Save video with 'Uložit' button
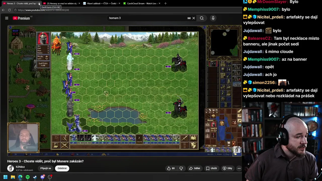 coord(211,168)
